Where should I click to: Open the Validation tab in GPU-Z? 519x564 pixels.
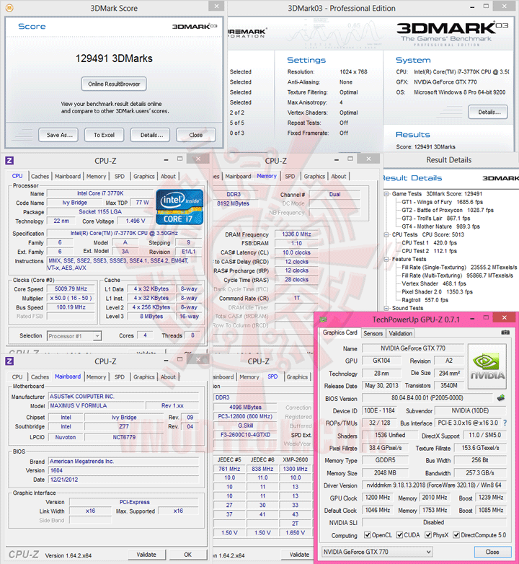(x=400, y=333)
